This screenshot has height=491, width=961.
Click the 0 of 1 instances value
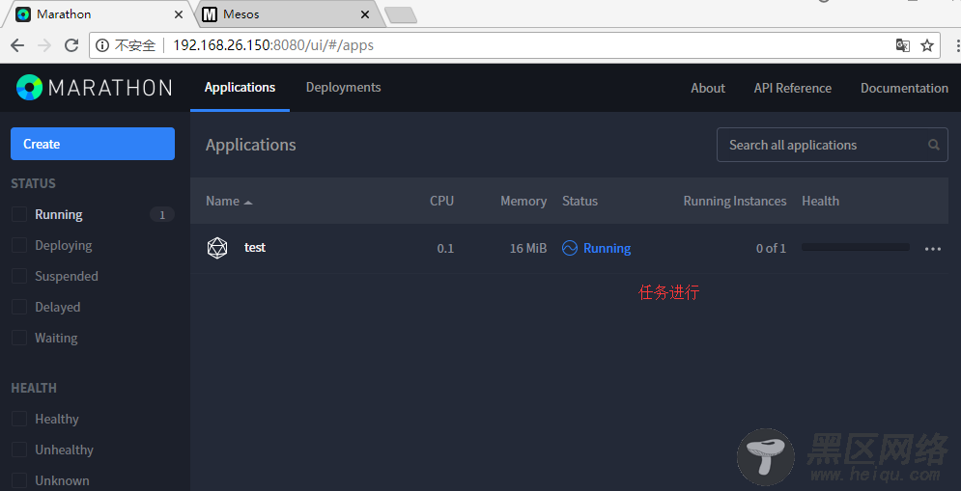pyautogui.click(x=771, y=248)
